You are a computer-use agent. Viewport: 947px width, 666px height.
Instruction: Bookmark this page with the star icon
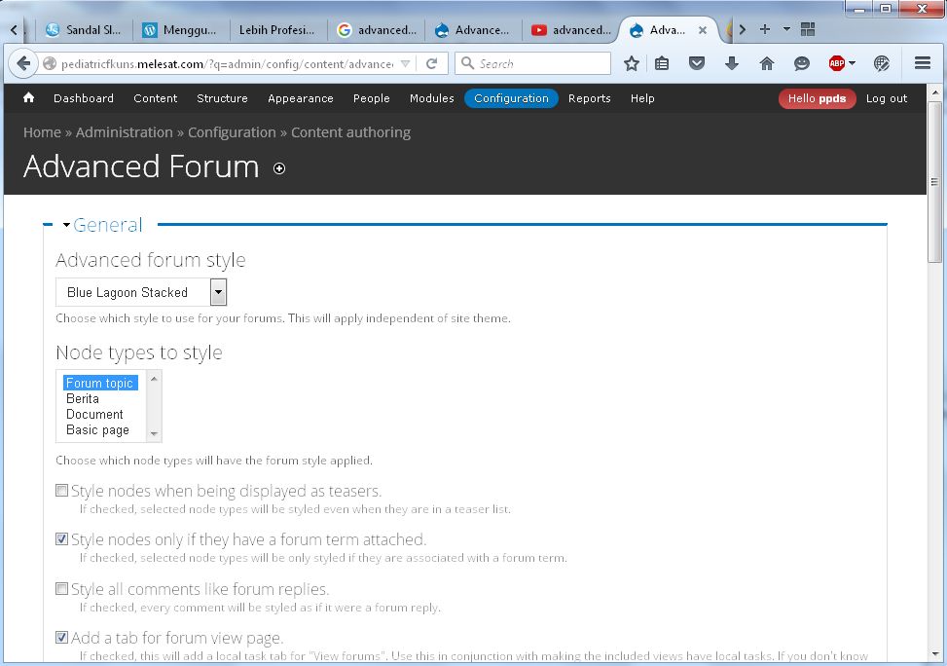point(632,63)
